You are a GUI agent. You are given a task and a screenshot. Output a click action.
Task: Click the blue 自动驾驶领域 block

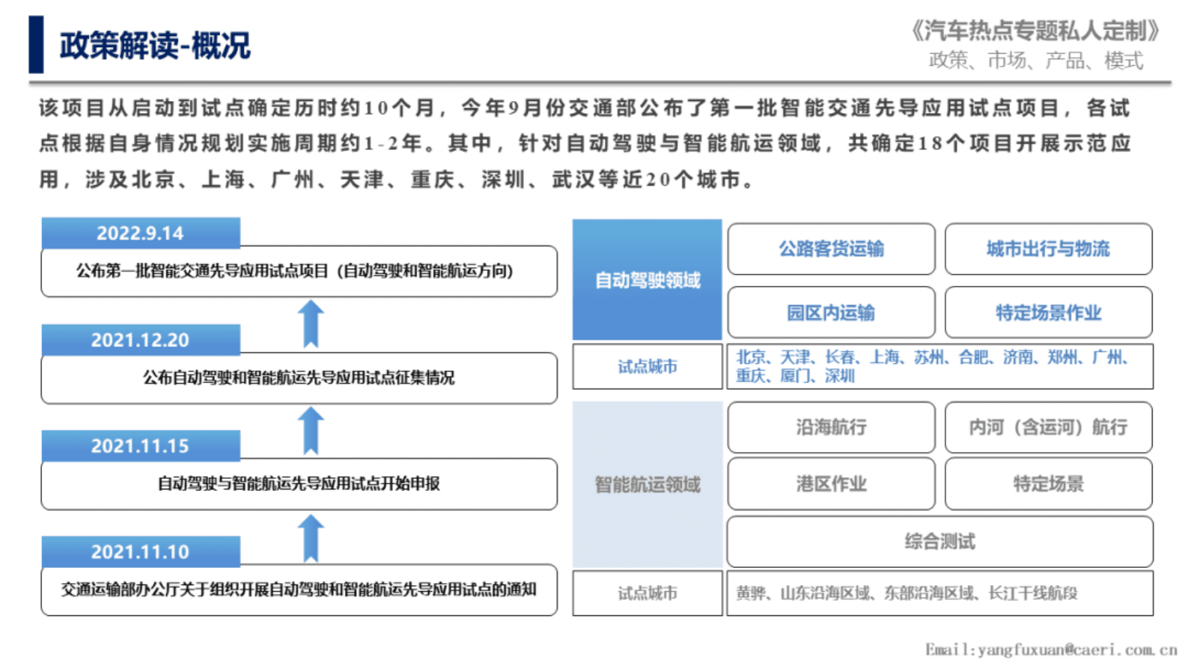pyautogui.click(x=648, y=280)
